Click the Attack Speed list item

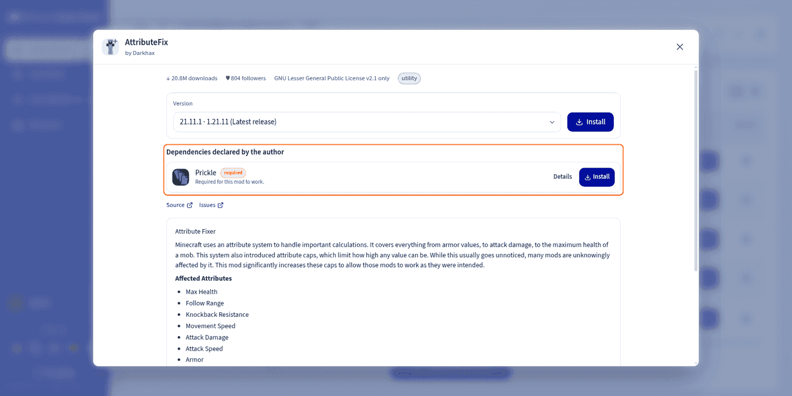tap(204, 348)
